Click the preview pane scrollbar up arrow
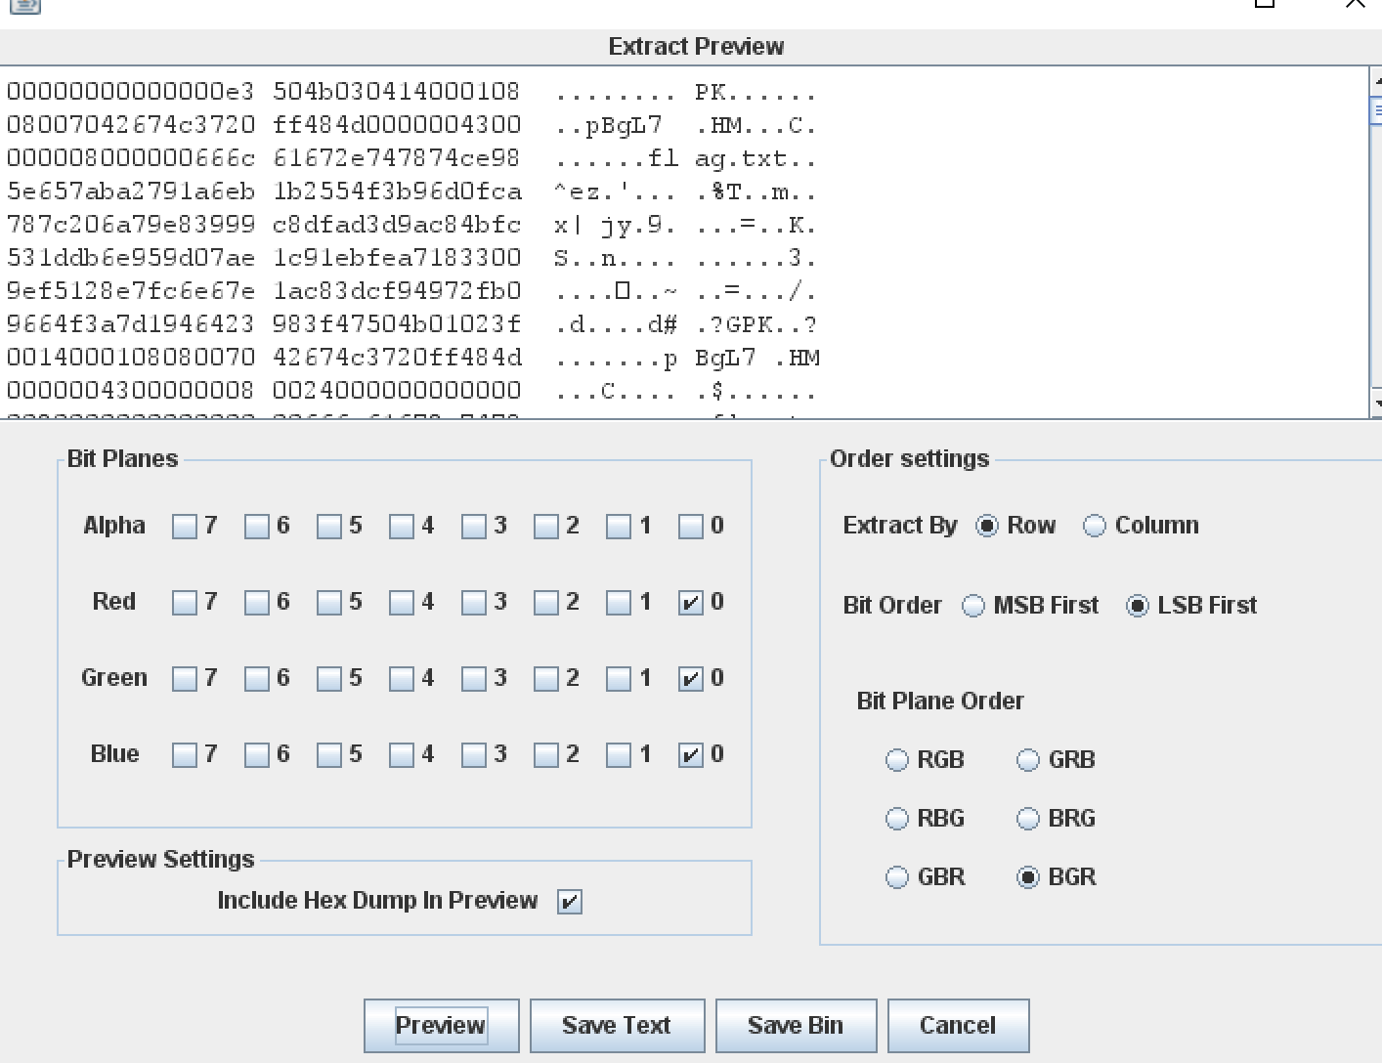Image resolution: width=1382 pixels, height=1063 pixels. coord(1376,82)
